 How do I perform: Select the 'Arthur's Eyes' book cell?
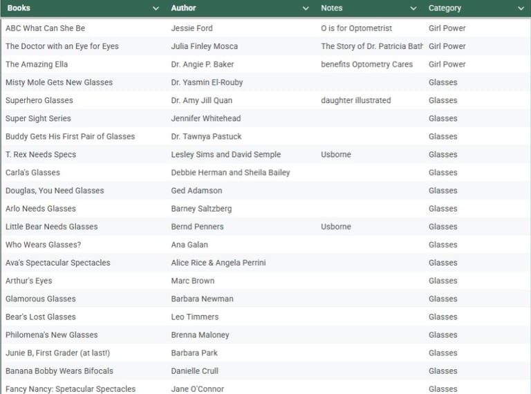pyautogui.click(x=29, y=281)
